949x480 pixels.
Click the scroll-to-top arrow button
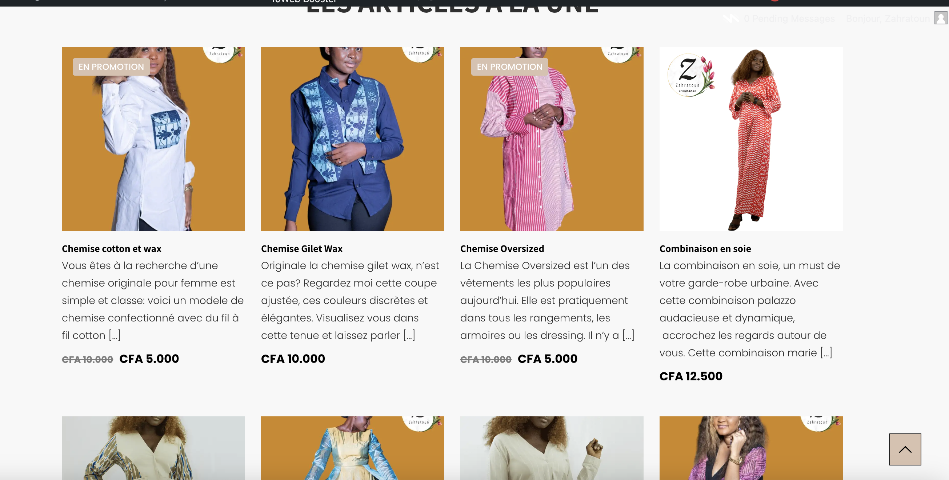tap(905, 449)
